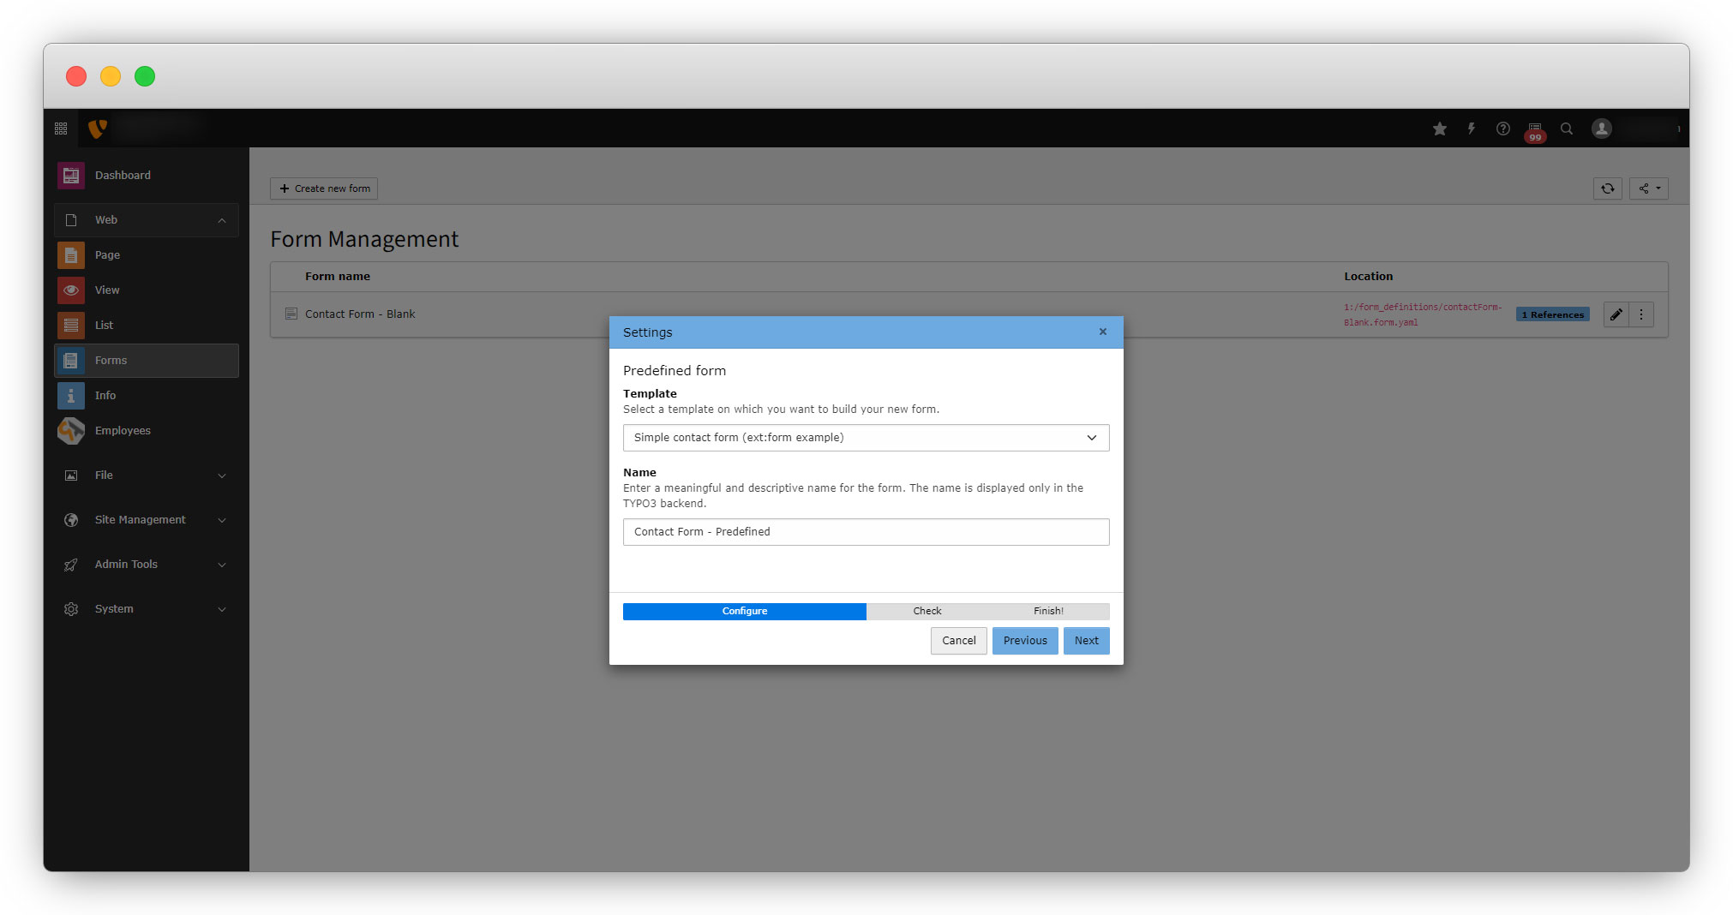Open the Template selection dropdown

click(866, 438)
